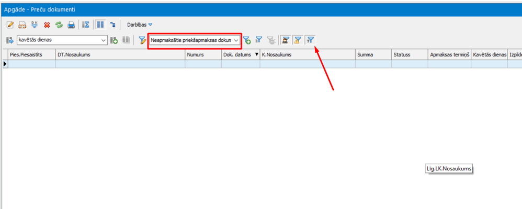
Task: Click the sigma totals icon
Action: 86,25
